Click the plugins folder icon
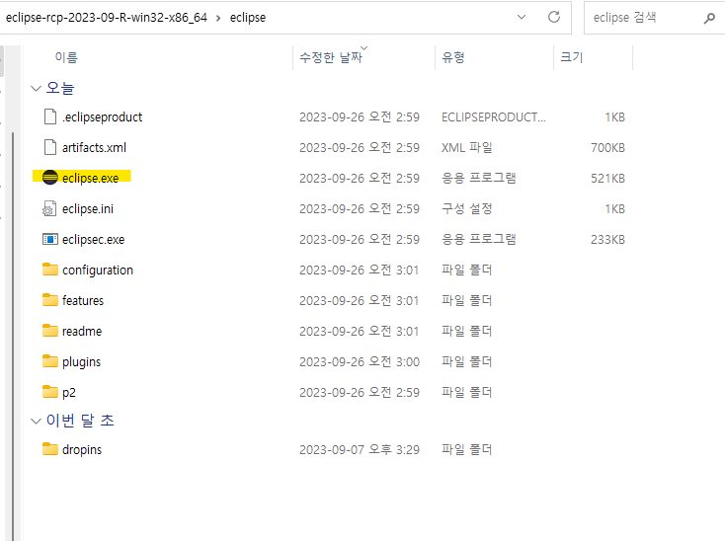This screenshot has height=541, width=725. 50,360
